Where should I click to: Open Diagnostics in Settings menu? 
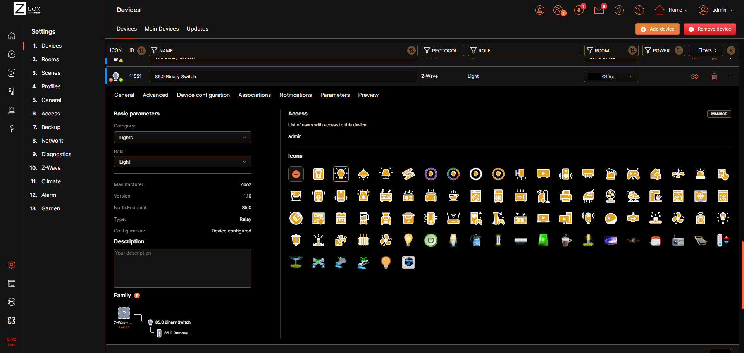(x=56, y=154)
